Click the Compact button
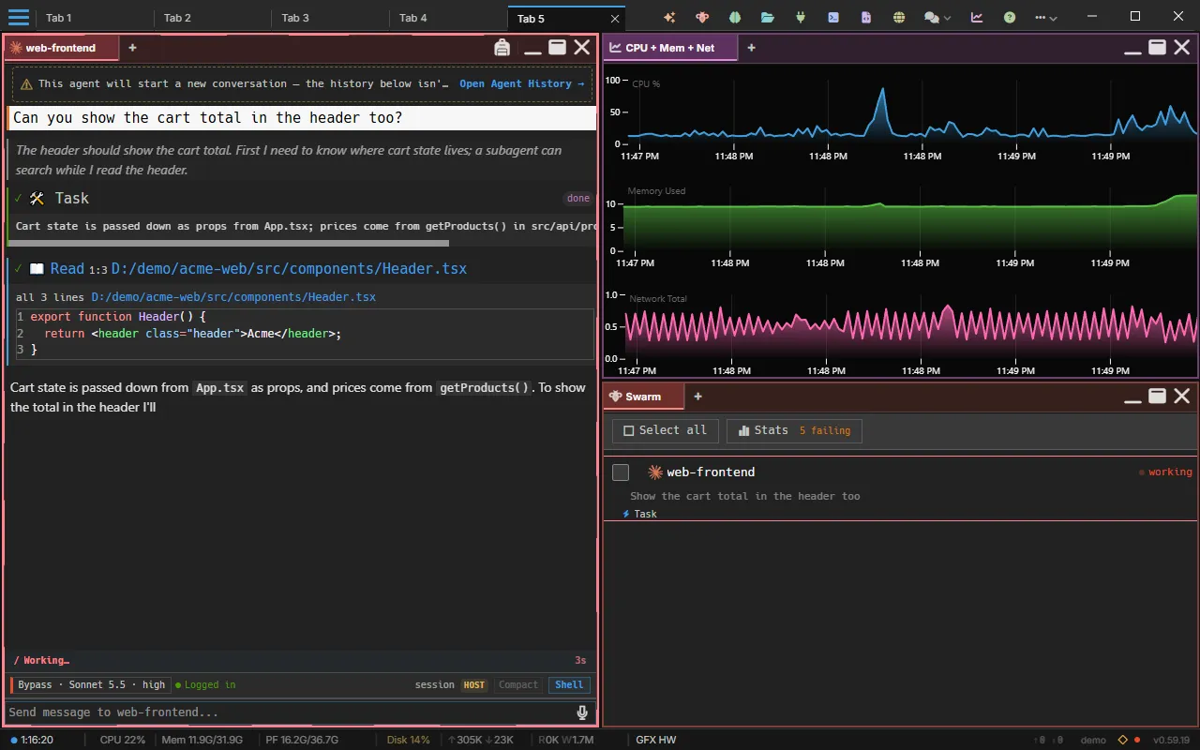Screen dimensions: 1200x750 pos(518,685)
